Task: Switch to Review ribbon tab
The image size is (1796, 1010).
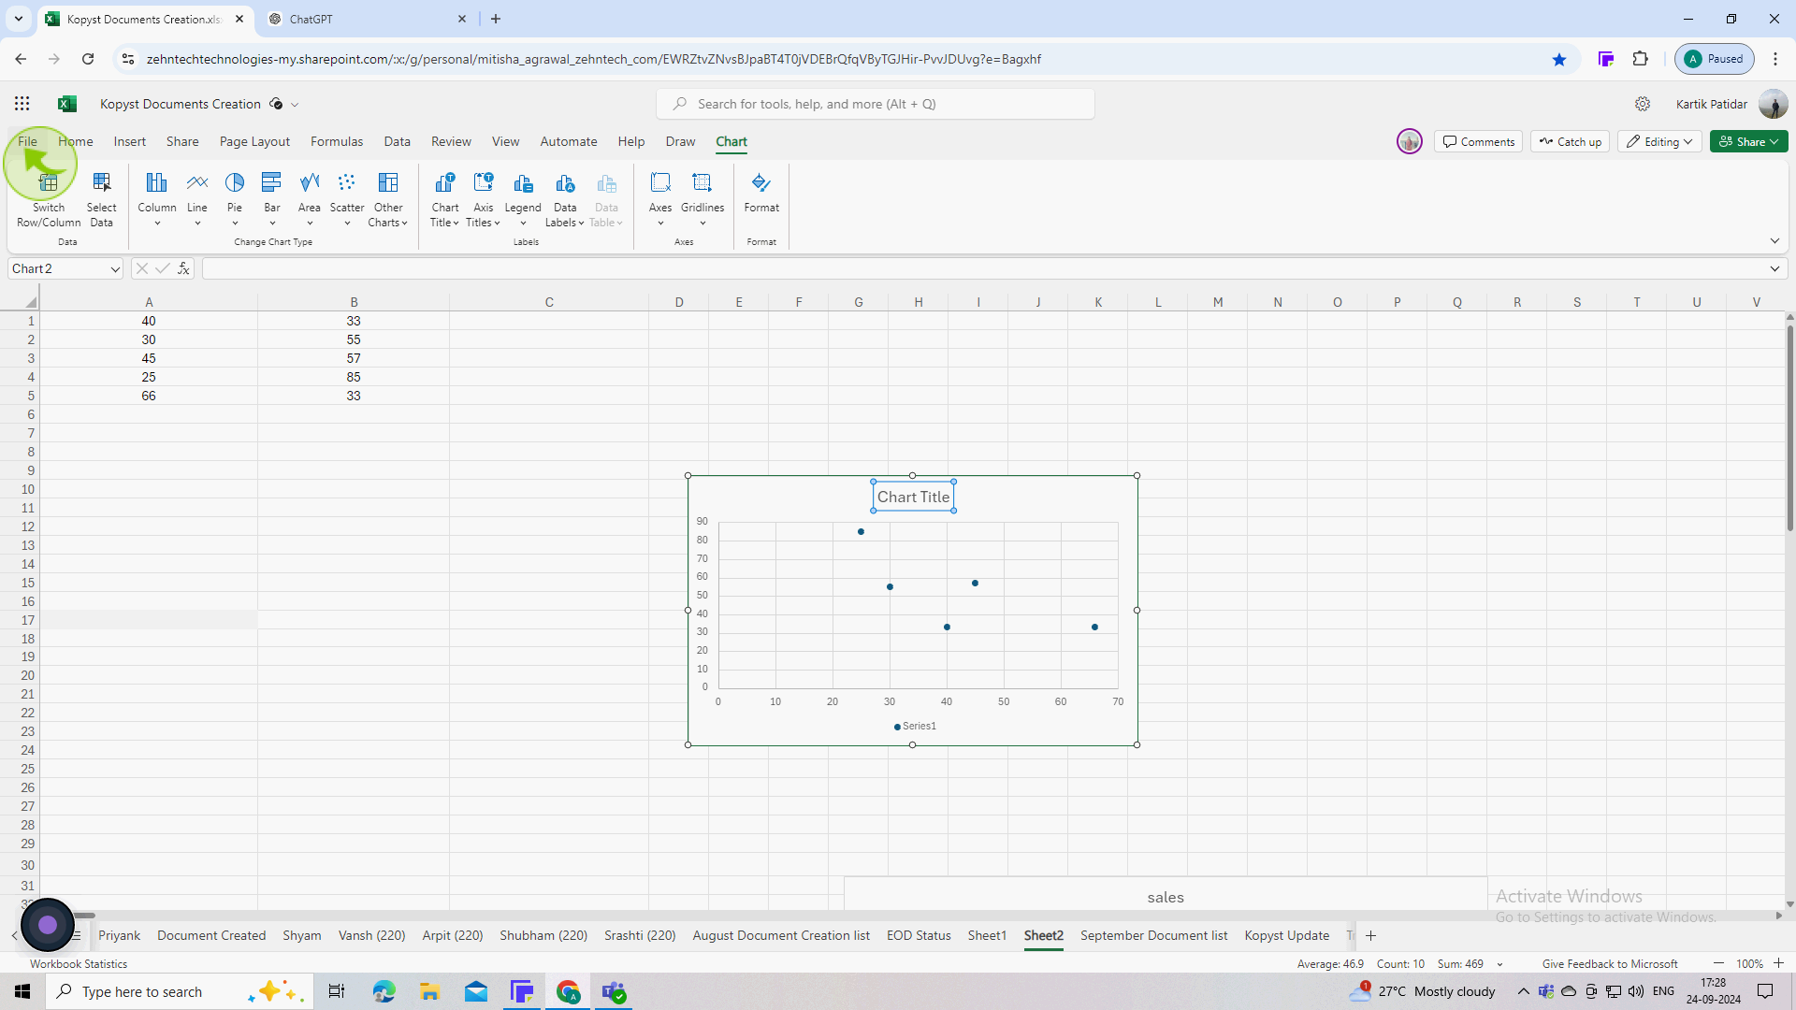Action: pyautogui.click(x=451, y=141)
